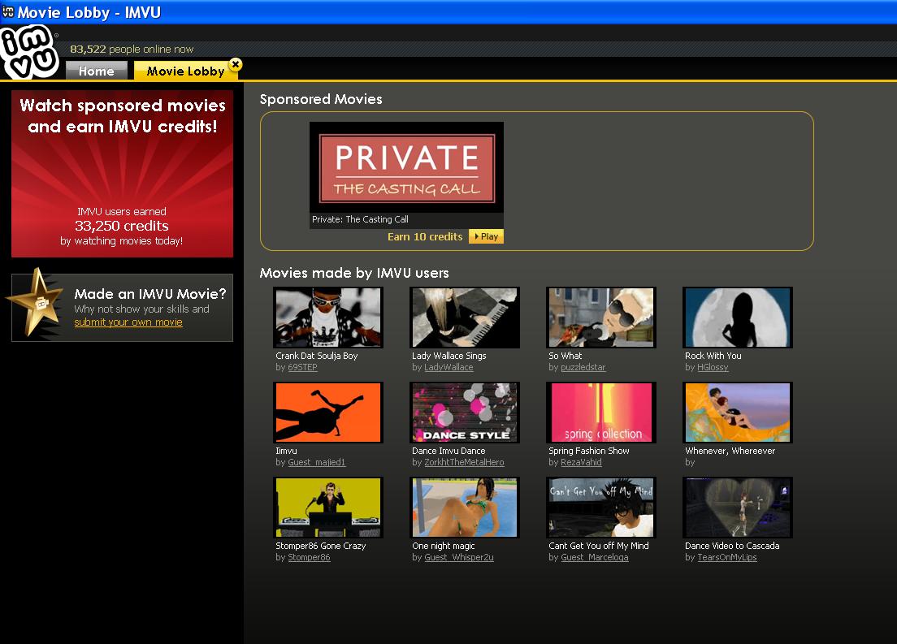Open Private: The Casting Call thumbnail
This screenshot has width=897, height=644.
coord(407,167)
